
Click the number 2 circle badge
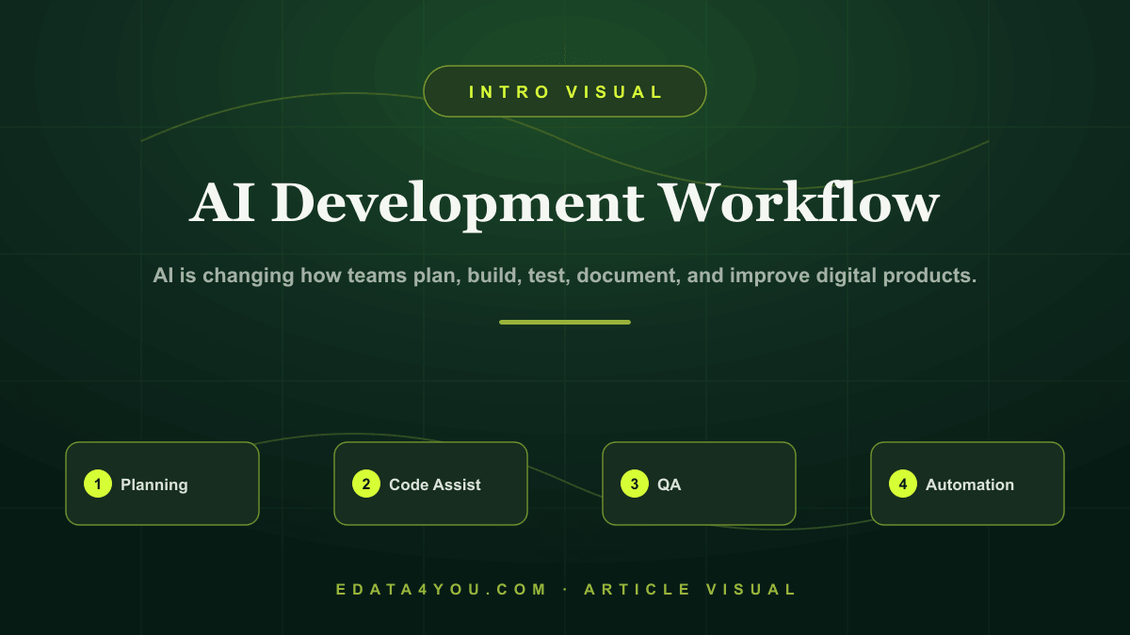pos(366,484)
